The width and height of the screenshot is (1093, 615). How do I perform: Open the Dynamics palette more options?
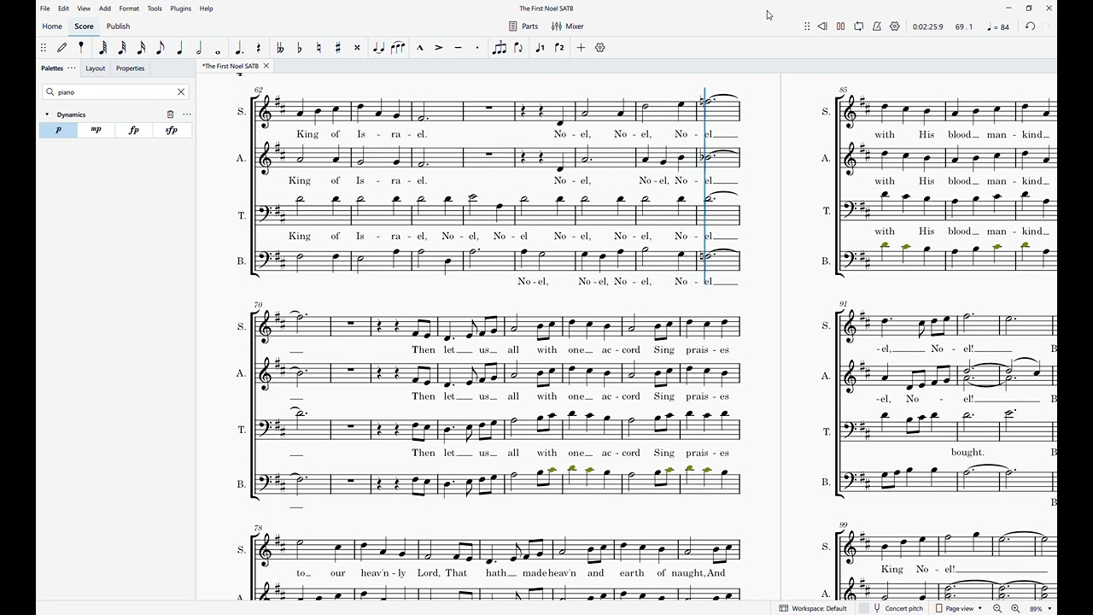[187, 114]
